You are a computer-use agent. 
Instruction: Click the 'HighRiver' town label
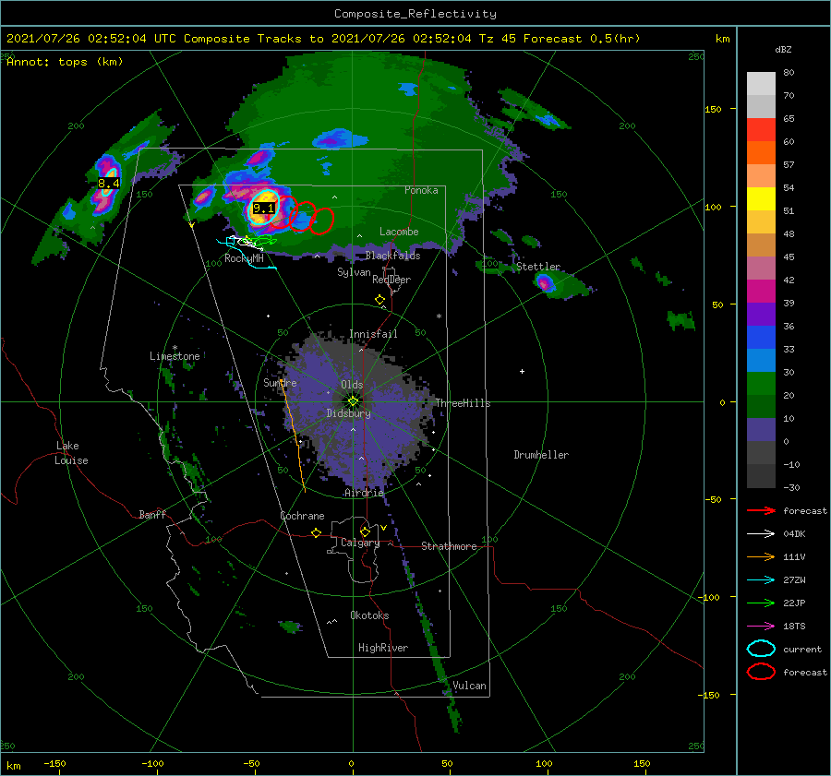[x=383, y=648]
